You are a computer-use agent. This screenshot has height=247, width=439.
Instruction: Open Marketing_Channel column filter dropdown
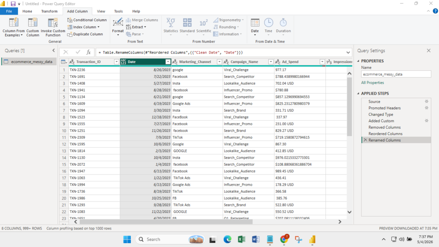[219, 62]
